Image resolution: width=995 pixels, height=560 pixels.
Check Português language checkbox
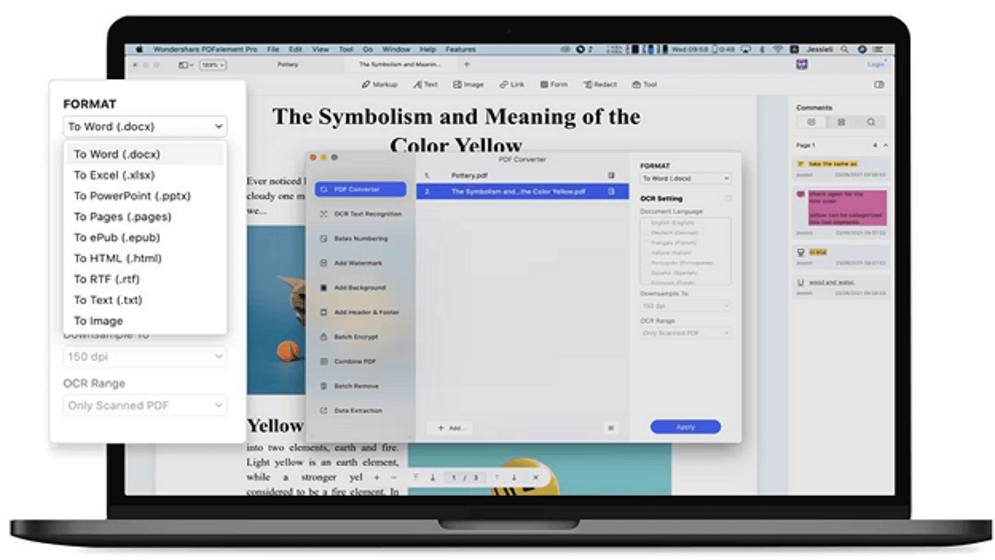pyautogui.click(x=646, y=263)
